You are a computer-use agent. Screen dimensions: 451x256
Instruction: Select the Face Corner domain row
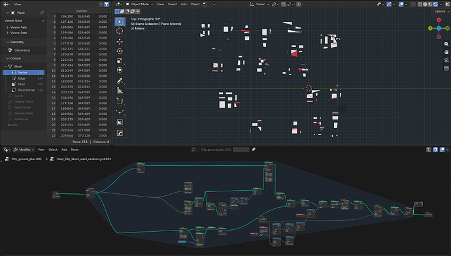click(24, 90)
